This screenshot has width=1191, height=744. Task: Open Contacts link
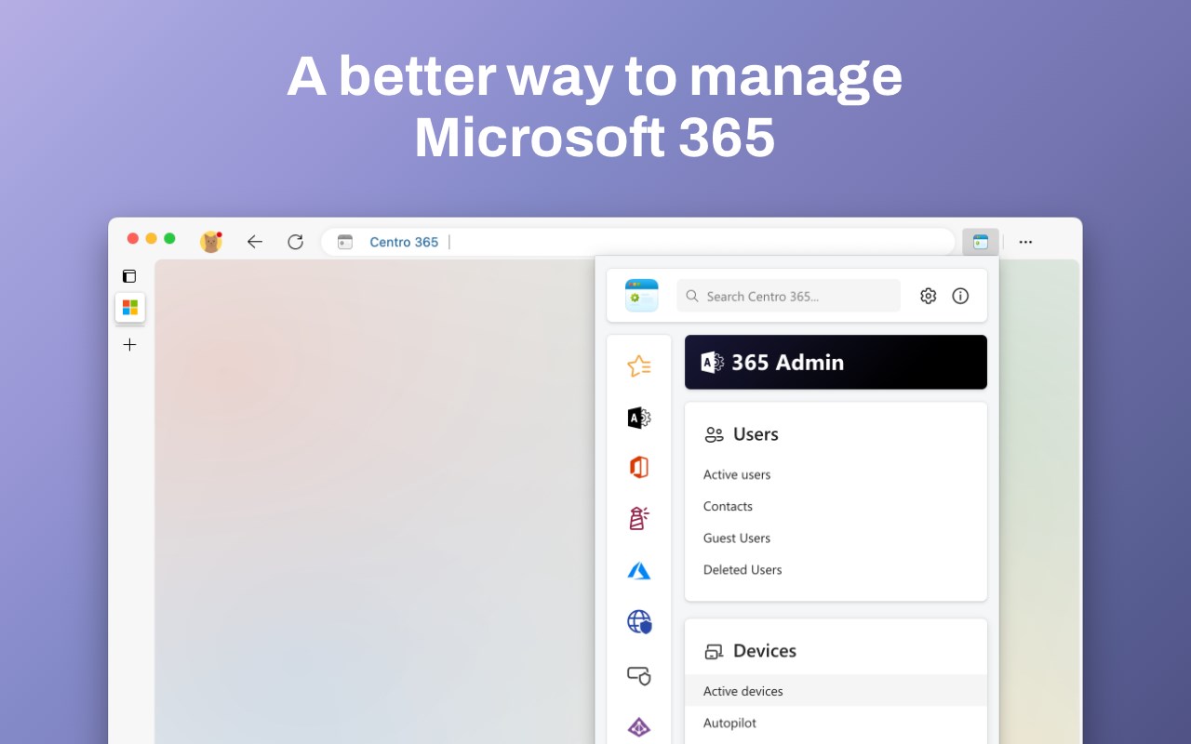point(728,506)
